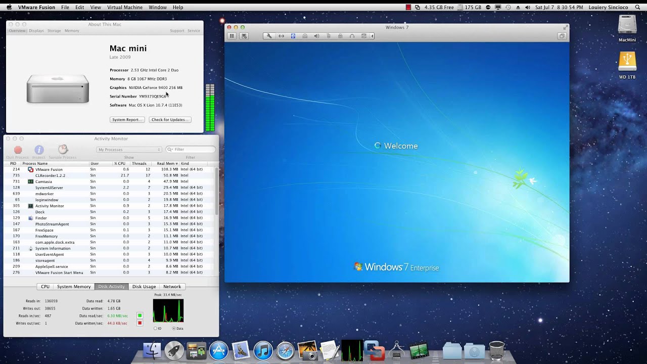The height and width of the screenshot is (364, 647).
Task: Click the network double-arrow icon in the VMware toolbar
Action: coord(281,36)
